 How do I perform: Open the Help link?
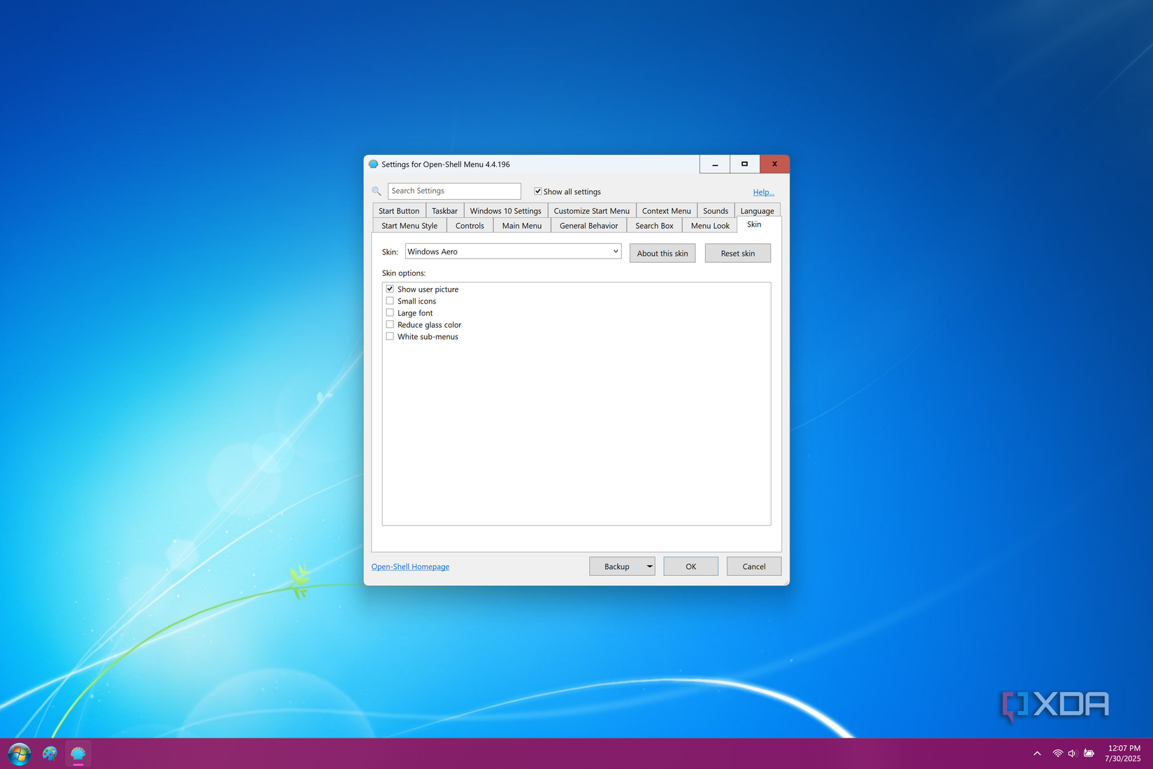point(763,192)
